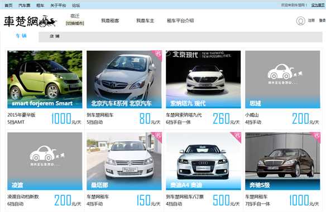
Task: Open the 我是租客 navigation link
Action: (x=110, y=21)
